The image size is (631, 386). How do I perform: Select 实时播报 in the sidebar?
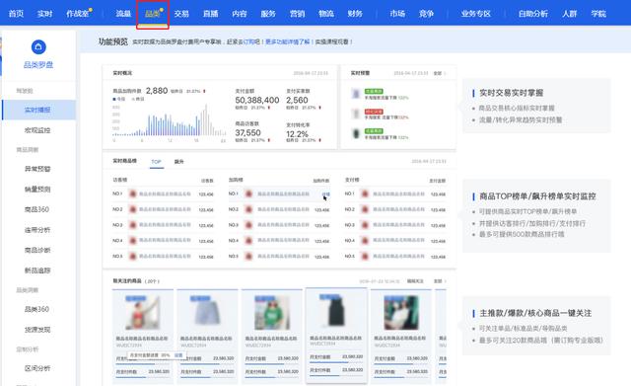[38, 110]
